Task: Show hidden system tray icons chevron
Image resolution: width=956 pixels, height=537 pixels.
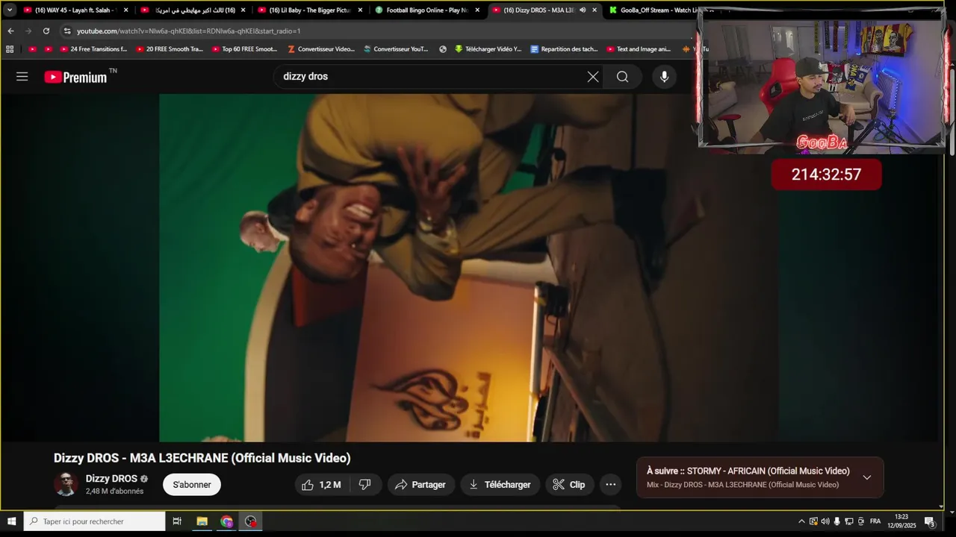Action: tap(801, 521)
